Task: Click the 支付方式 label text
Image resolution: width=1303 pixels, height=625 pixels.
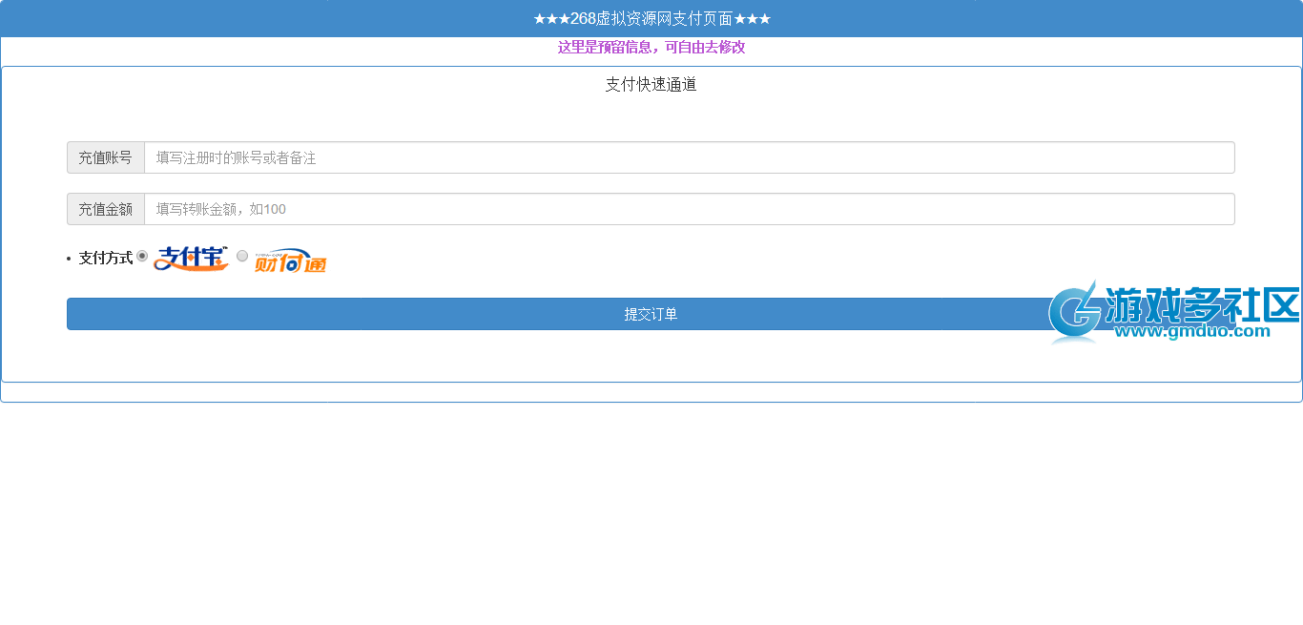Action: pyautogui.click(x=106, y=258)
